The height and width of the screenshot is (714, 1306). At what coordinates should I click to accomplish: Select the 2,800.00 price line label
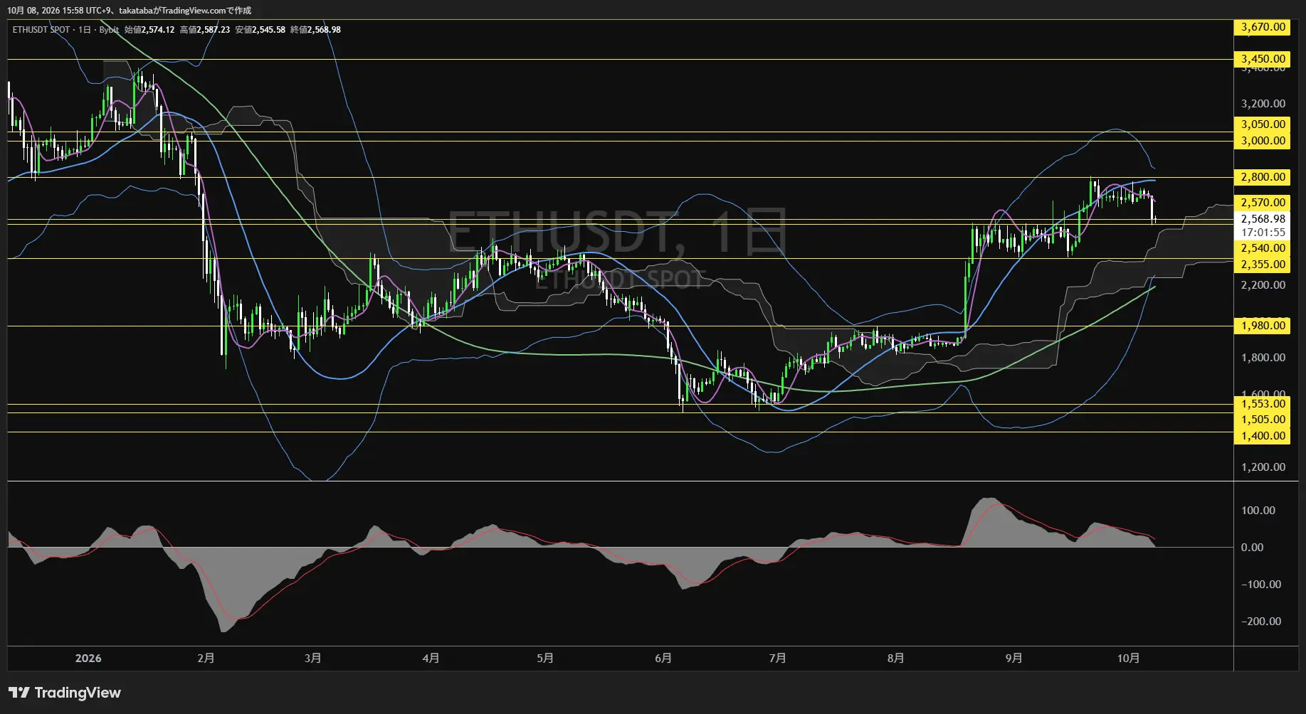tap(1262, 177)
